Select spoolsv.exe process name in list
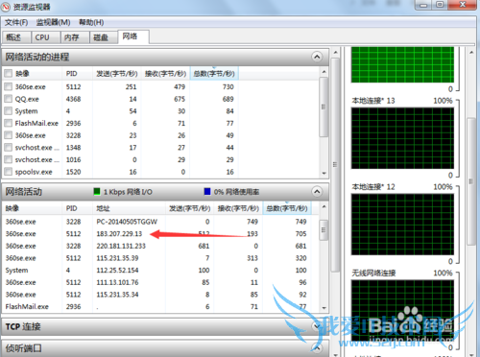The height and width of the screenshot is (357, 480). (x=34, y=172)
